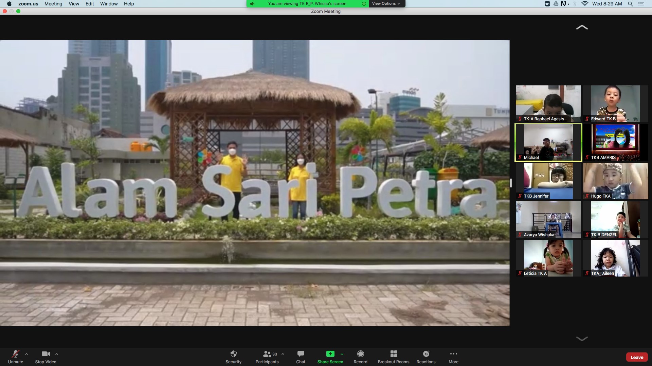Unmute the microphone

pos(16,357)
